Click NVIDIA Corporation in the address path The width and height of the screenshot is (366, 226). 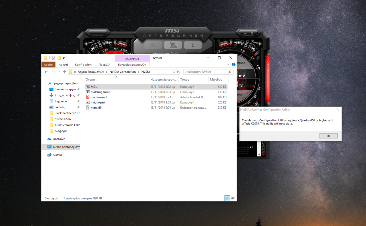[123, 72]
